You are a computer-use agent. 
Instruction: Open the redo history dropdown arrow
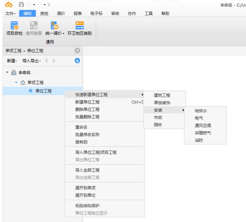45,5
